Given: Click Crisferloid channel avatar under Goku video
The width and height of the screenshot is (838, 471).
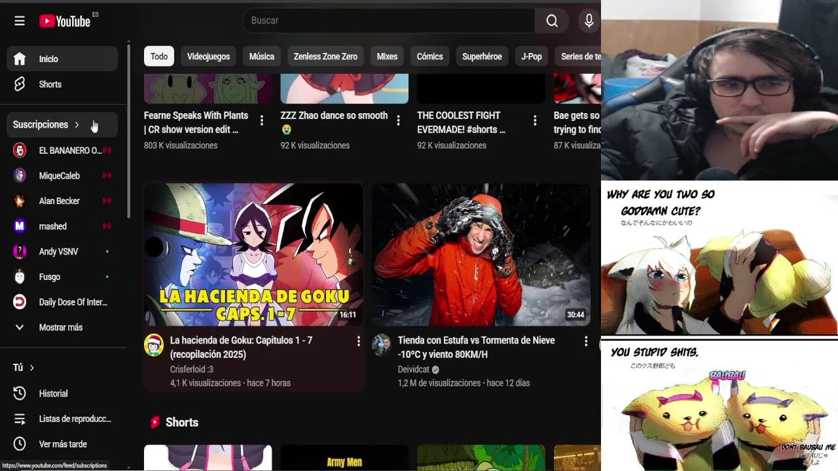Looking at the screenshot, I should click(154, 345).
